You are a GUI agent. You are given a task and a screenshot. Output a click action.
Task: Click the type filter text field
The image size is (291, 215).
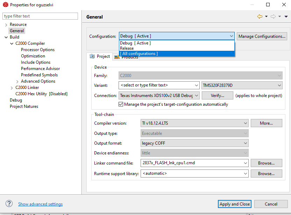[40, 16]
